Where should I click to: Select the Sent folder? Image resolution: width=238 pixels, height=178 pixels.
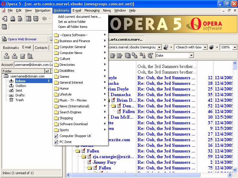coord(19,90)
